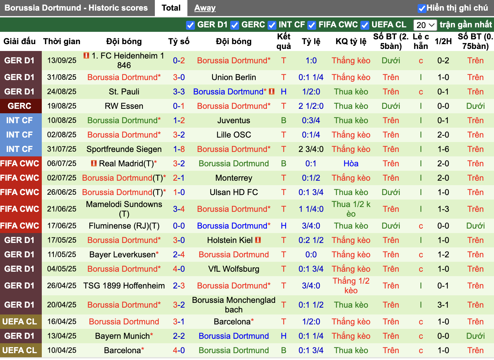Viewport: 494px width, 360px height.
Task: Open Borussia Dortmund link in 13/09/25 row
Action: click(x=234, y=61)
